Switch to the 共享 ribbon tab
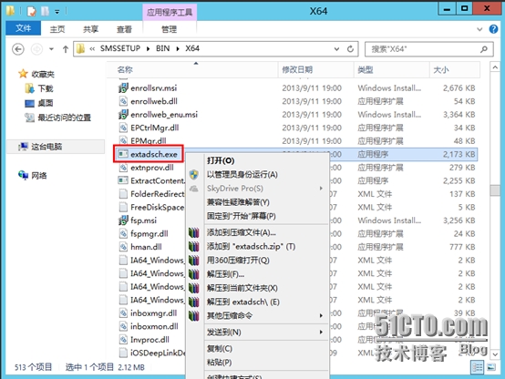505x379 pixels. tap(91, 29)
